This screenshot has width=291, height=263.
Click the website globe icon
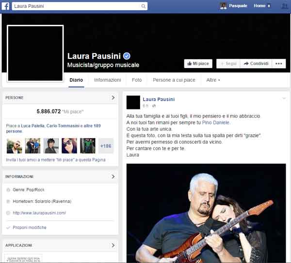pos(8,213)
